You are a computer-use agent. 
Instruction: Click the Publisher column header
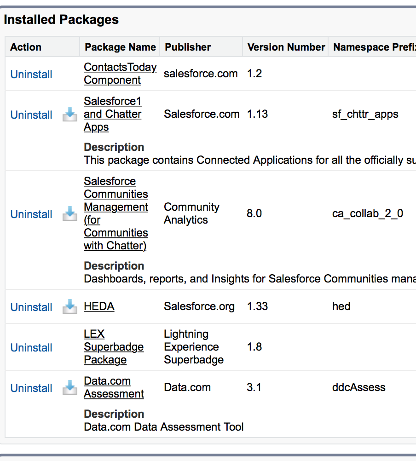(x=188, y=47)
